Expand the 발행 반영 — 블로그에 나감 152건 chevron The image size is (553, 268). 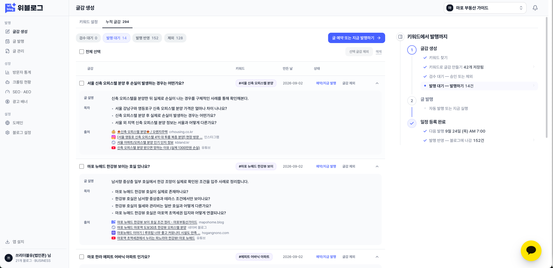click(x=534, y=140)
